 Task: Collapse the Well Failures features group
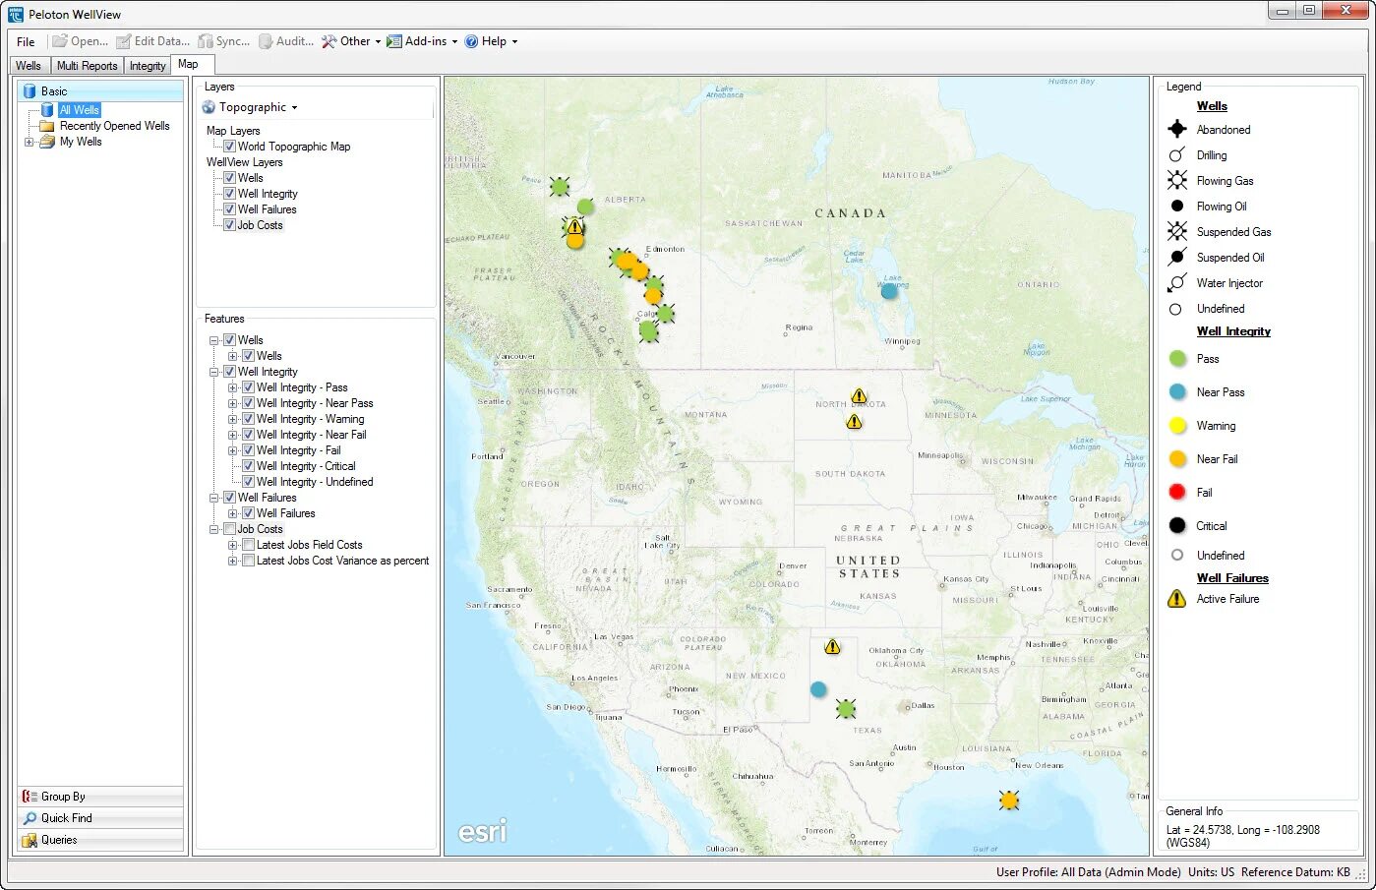coord(214,498)
